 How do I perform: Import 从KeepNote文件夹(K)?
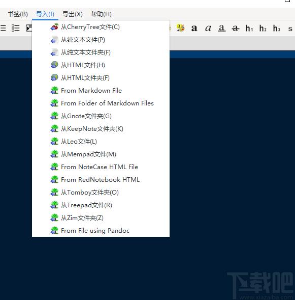coord(101,129)
